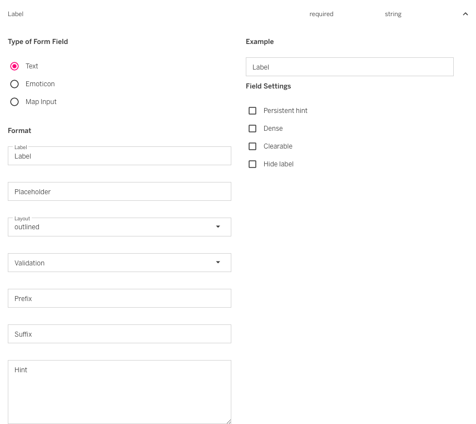Check the Hide label box
The image size is (476, 424).
point(252,164)
